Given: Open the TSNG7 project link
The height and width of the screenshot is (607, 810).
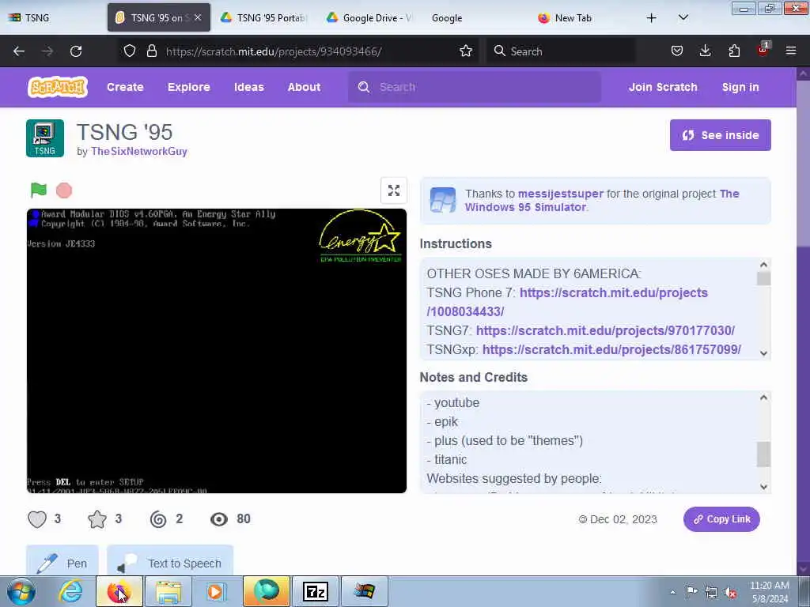Looking at the screenshot, I should (x=605, y=330).
